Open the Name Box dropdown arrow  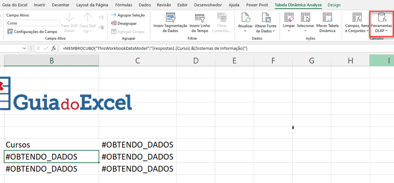[24, 48]
